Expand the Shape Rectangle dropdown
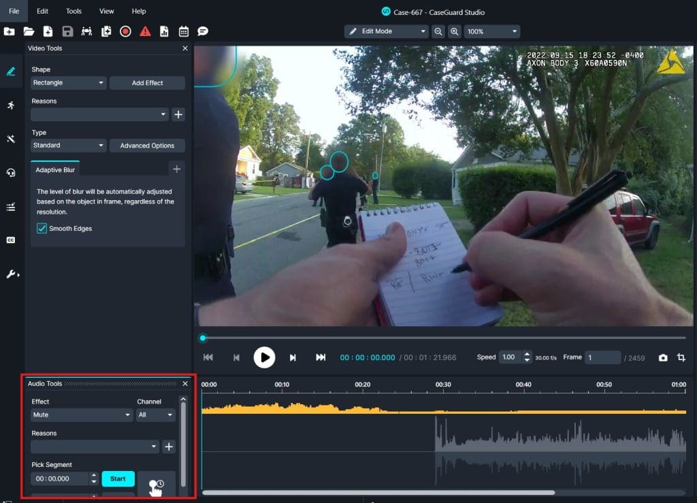Screen dimensions: 697x503 pos(69,83)
